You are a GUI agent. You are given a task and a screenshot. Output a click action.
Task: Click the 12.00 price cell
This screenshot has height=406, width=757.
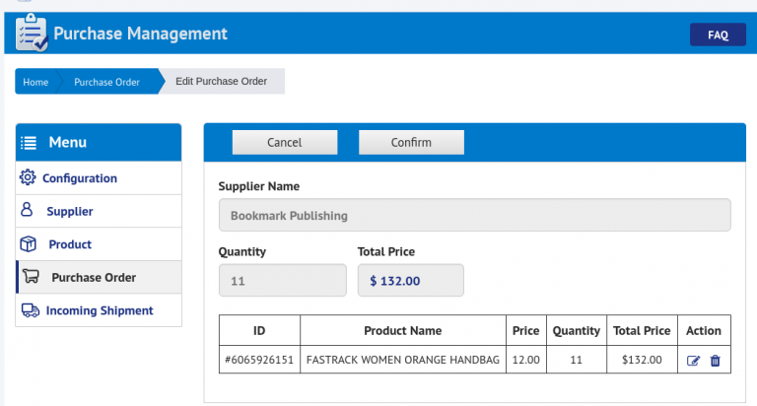click(525, 360)
